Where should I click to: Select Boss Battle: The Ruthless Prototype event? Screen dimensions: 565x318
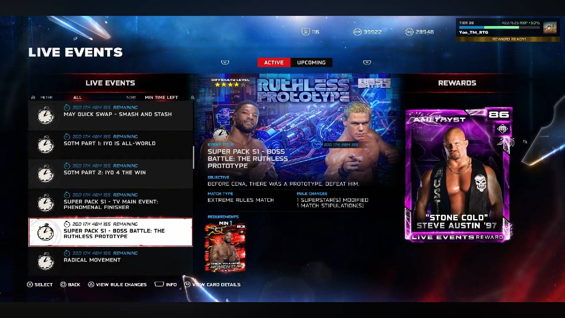click(110, 232)
